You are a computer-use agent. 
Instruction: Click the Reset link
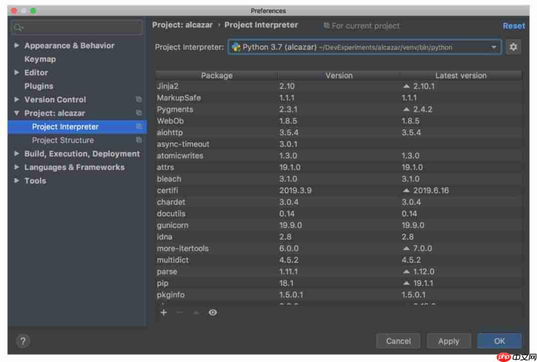coord(514,25)
